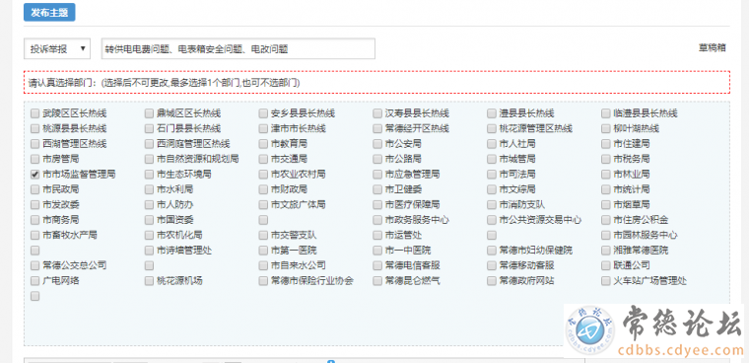The width and height of the screenshot is (749, 363).
Task: Select the 汉寿县县长热线 checkbox
Action: coord(377,113)
